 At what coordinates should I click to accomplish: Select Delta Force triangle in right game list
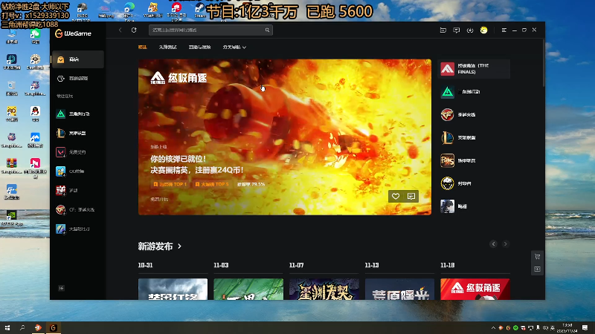click(x=474, y=91)
